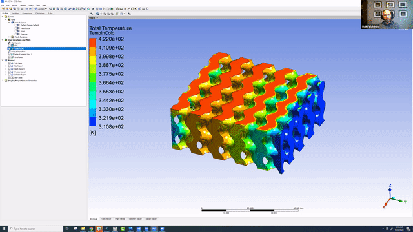The image size is (413, 232).
Task: Check the Inlet boundary checkbox
Action: pyautogui.click(x=15, y=31)
